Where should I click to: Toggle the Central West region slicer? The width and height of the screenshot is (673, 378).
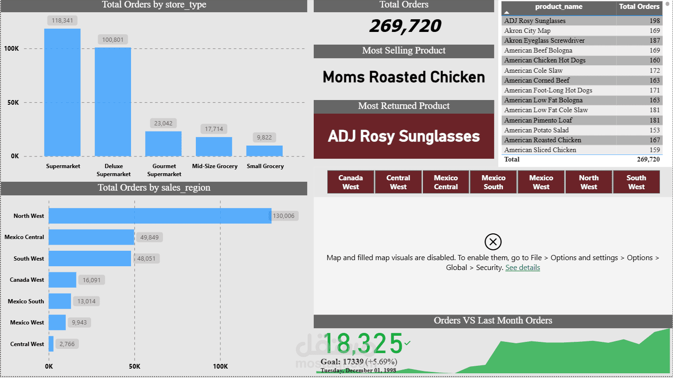pos(398,182)
